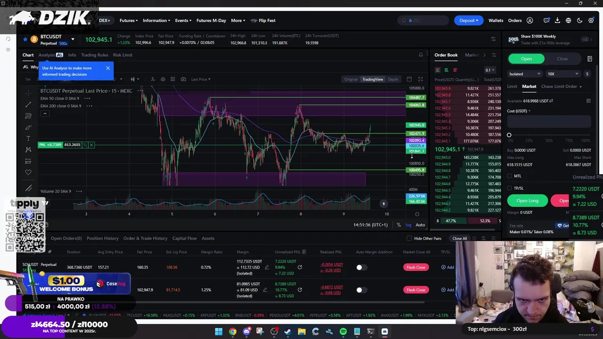Toggle percent scale on the chart

[x=399, y=225]
